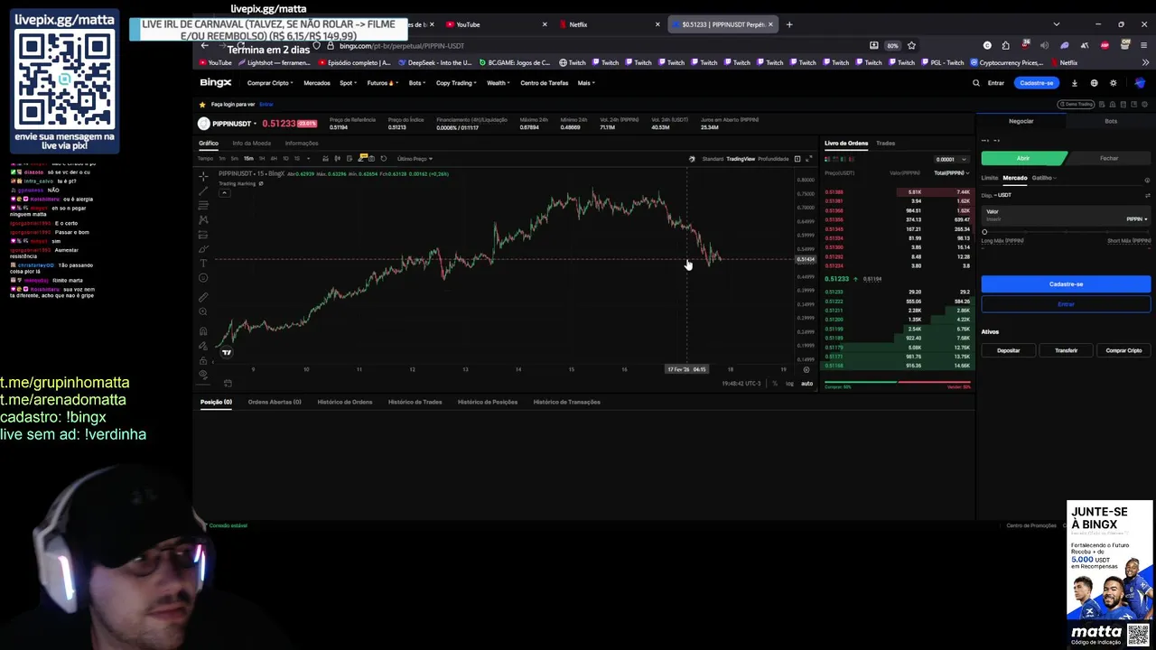
Task: Open the Mercados menu item
Action: [317, 83]
